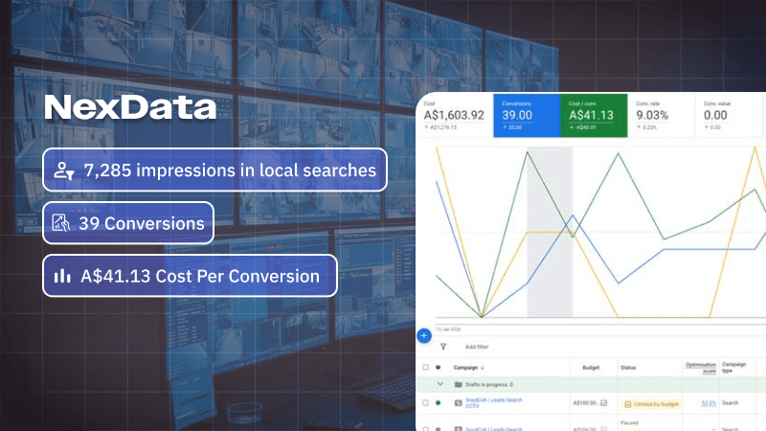The width and height of the screenshot is (766, 431).
Task: Click the Add filter field
Action: (477, 347)
